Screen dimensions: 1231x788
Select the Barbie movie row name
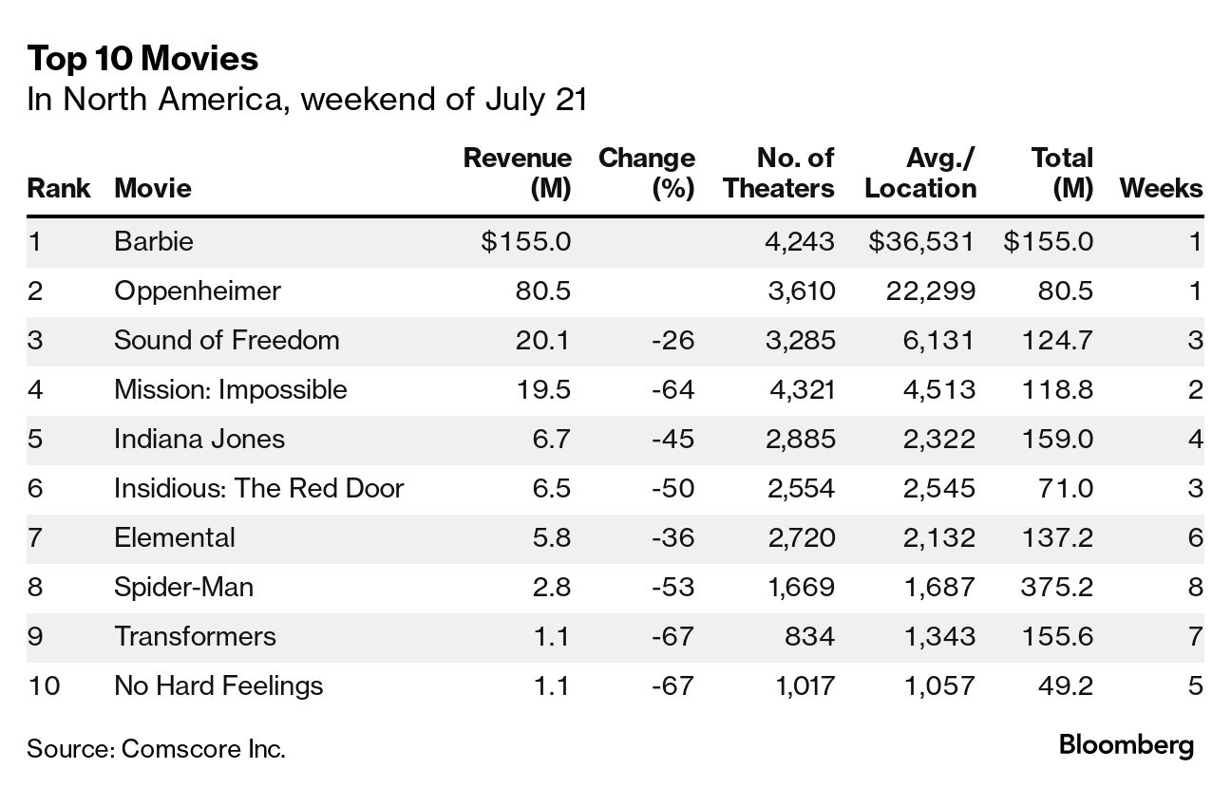[153, 241]
